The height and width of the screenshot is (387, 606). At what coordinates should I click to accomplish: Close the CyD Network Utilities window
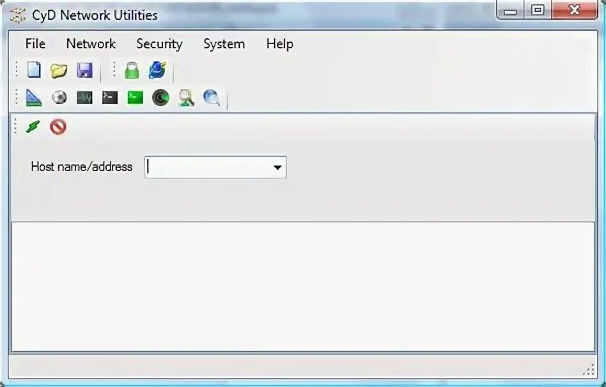pos(574,10)
